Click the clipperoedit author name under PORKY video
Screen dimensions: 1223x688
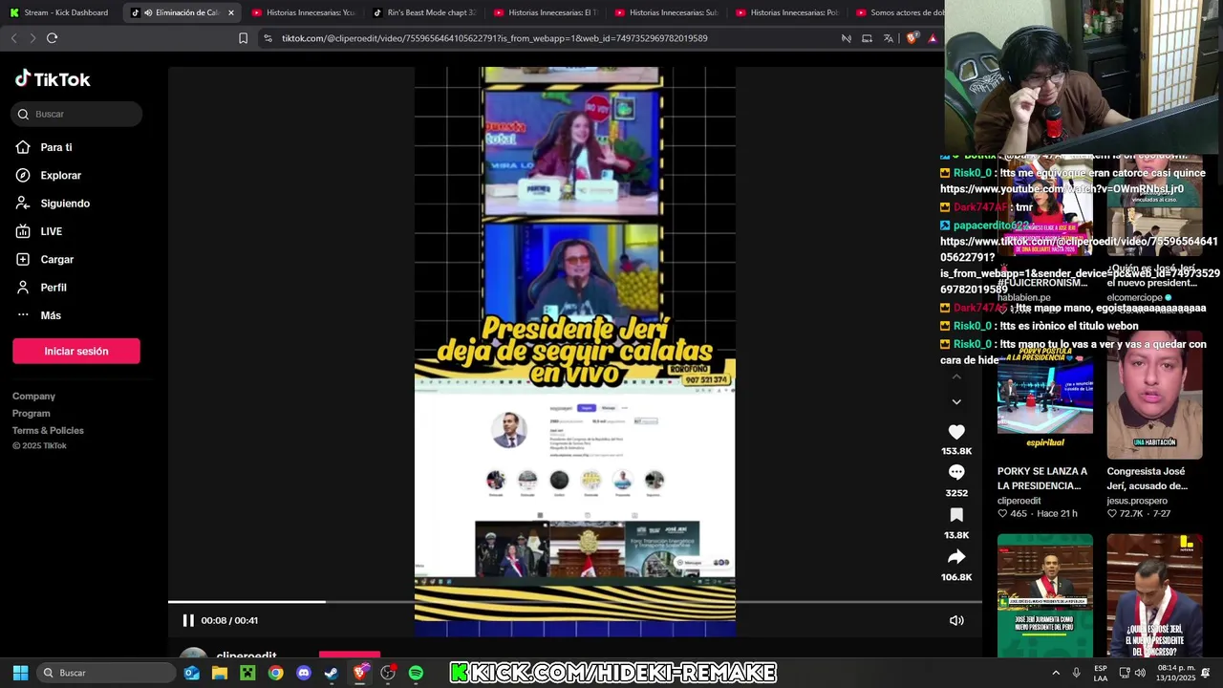pyautogui.click(x=1019, y=501)
